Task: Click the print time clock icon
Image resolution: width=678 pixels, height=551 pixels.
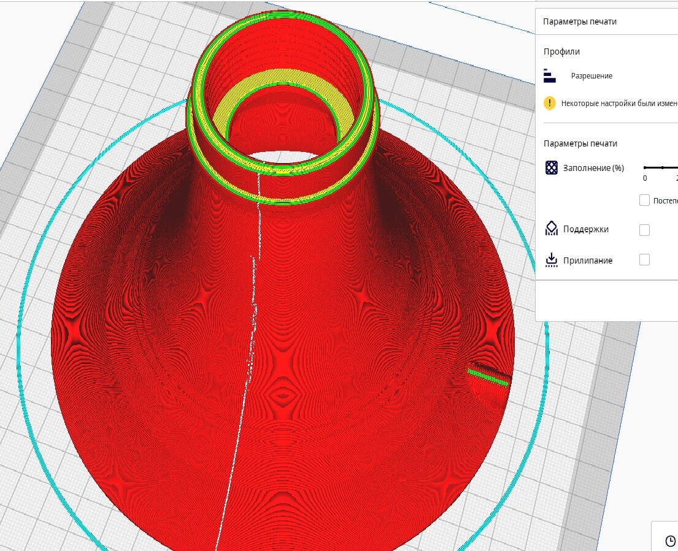Action: click(x=671, y=541)
